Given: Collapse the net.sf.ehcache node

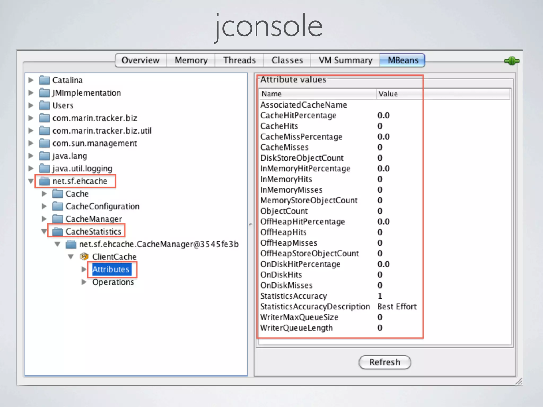Looking at the screenshot, I should click(x=31, y=181).
